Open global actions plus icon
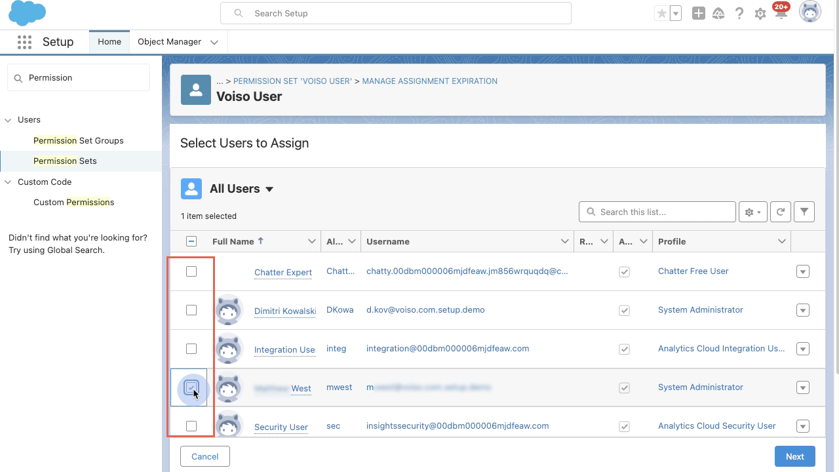Screen dimensions: 839x472 (x=699, y=13)
